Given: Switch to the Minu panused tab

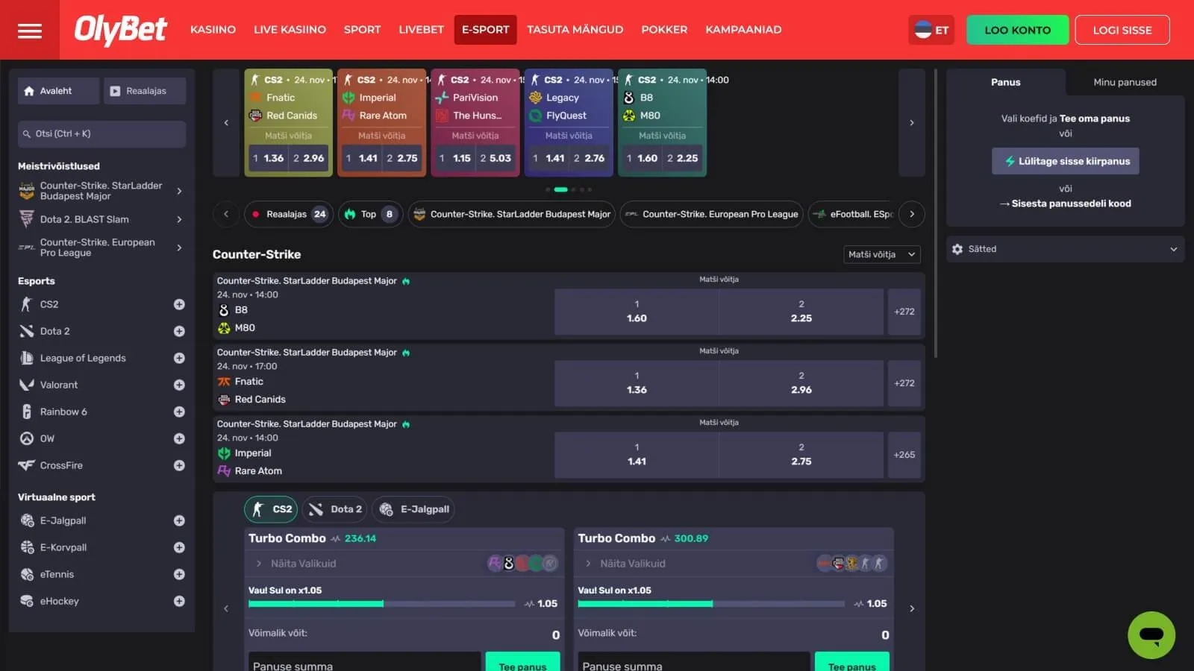Looking at the screenshot, I should (1124, 82).
